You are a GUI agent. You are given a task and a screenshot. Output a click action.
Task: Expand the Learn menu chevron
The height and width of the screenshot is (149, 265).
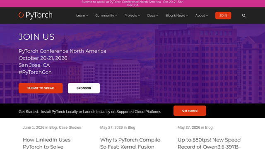coord(87,16)
